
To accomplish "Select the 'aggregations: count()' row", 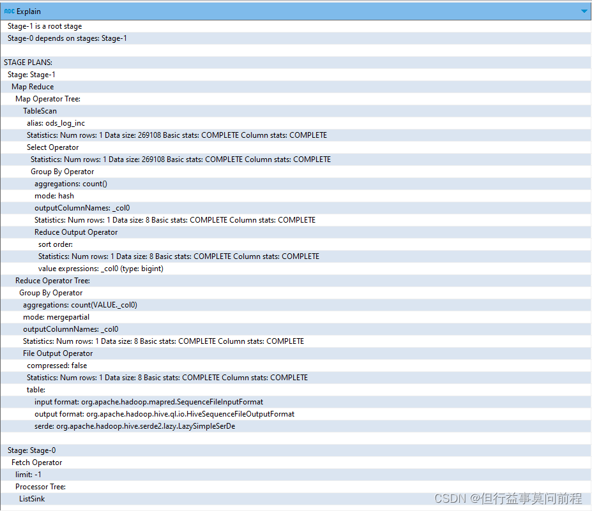I will [296, 184].
